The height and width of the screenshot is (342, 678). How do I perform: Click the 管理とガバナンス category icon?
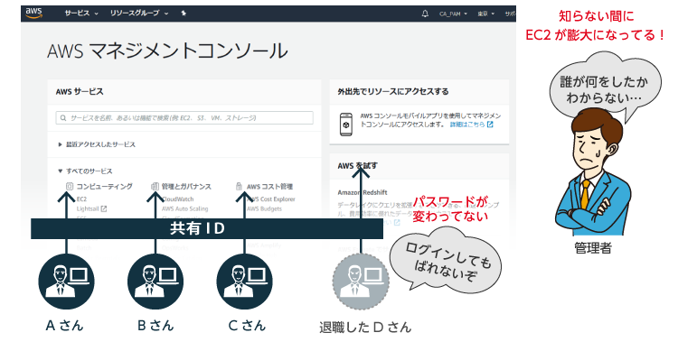pos(155,186)
